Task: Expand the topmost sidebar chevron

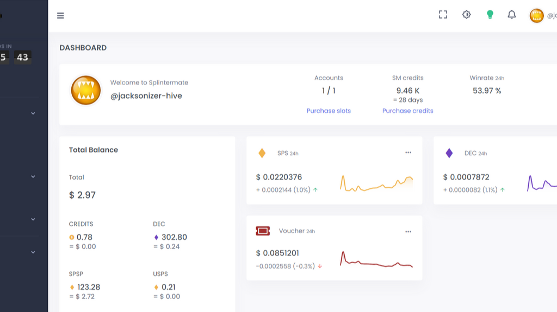Action: [33, 113]
